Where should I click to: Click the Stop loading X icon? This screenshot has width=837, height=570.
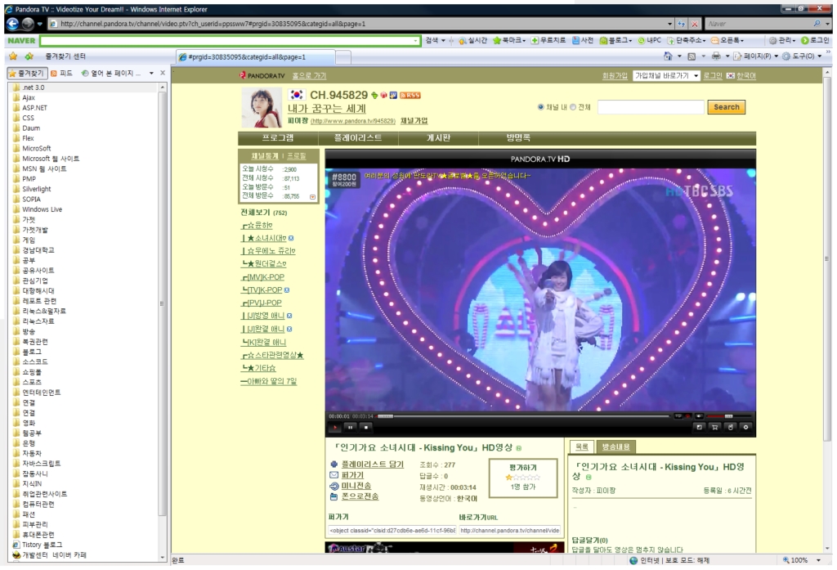[695, 24]
